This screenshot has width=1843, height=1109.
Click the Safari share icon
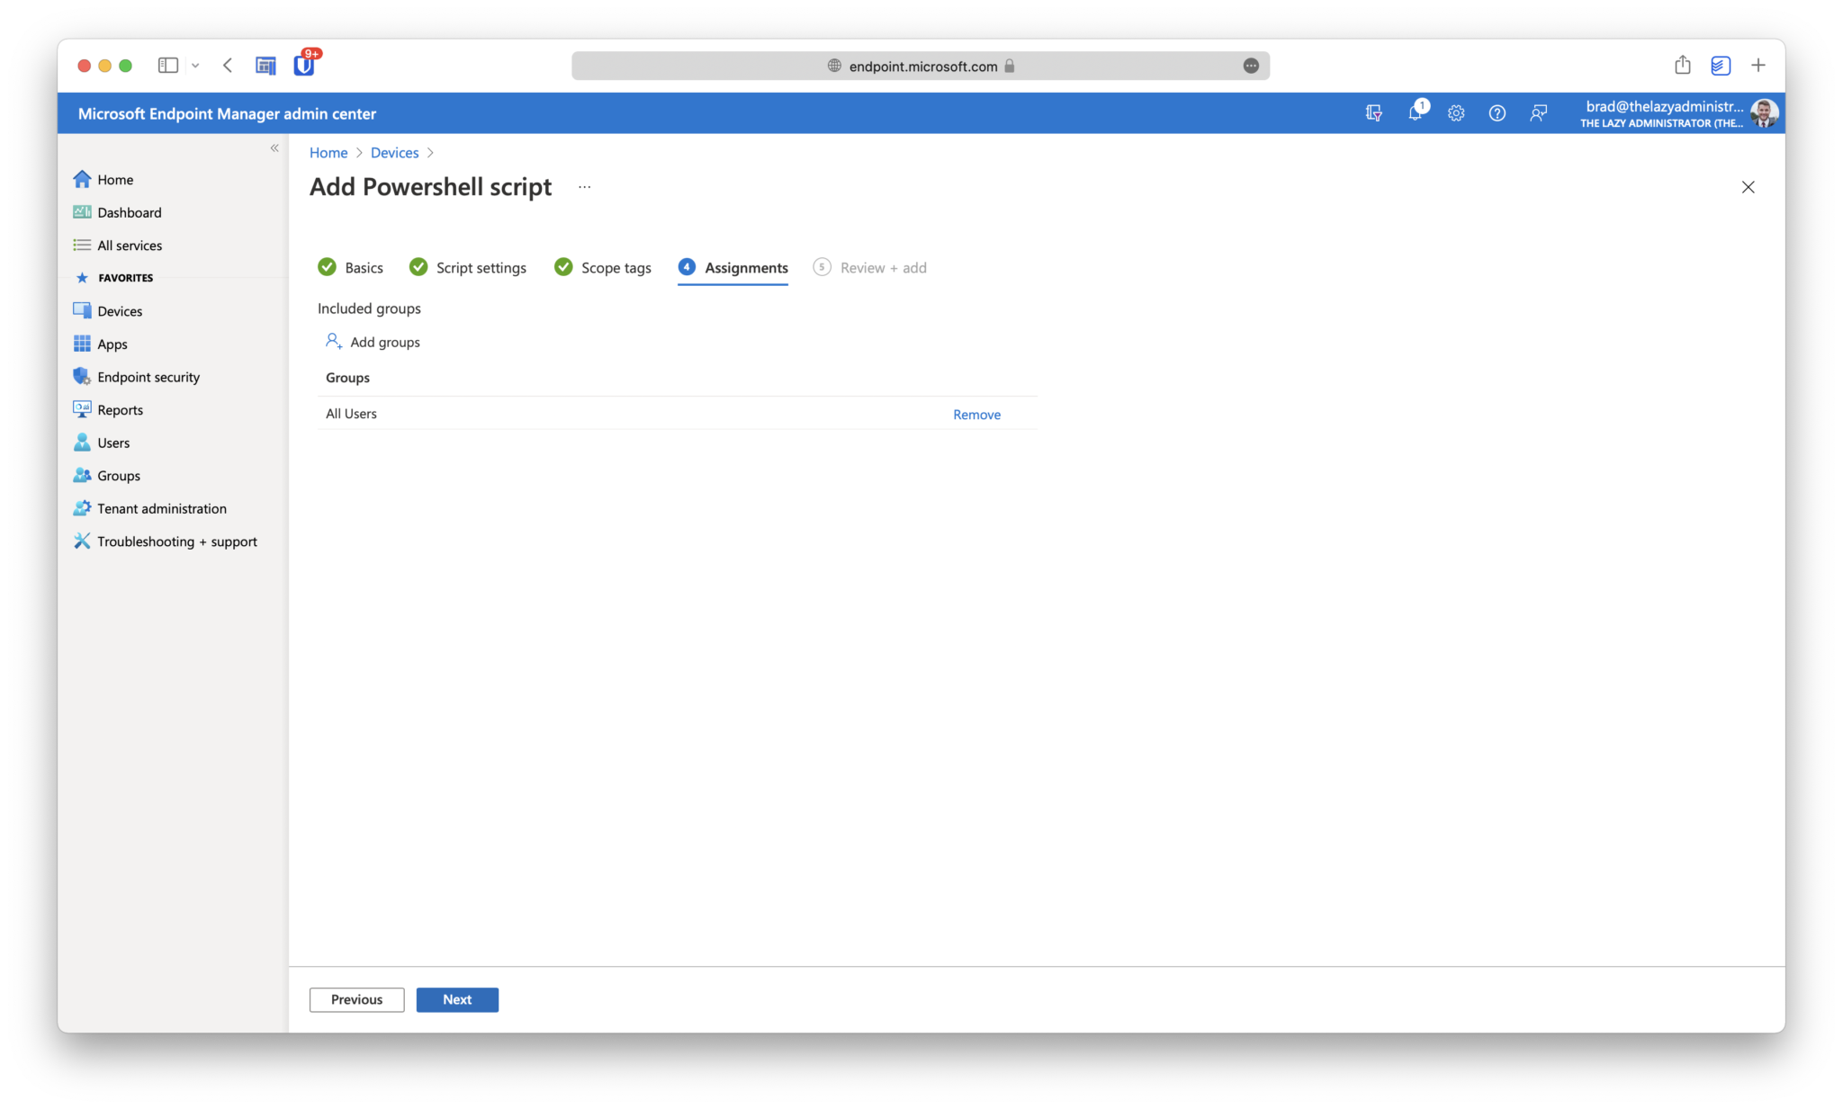(1683, 65)
